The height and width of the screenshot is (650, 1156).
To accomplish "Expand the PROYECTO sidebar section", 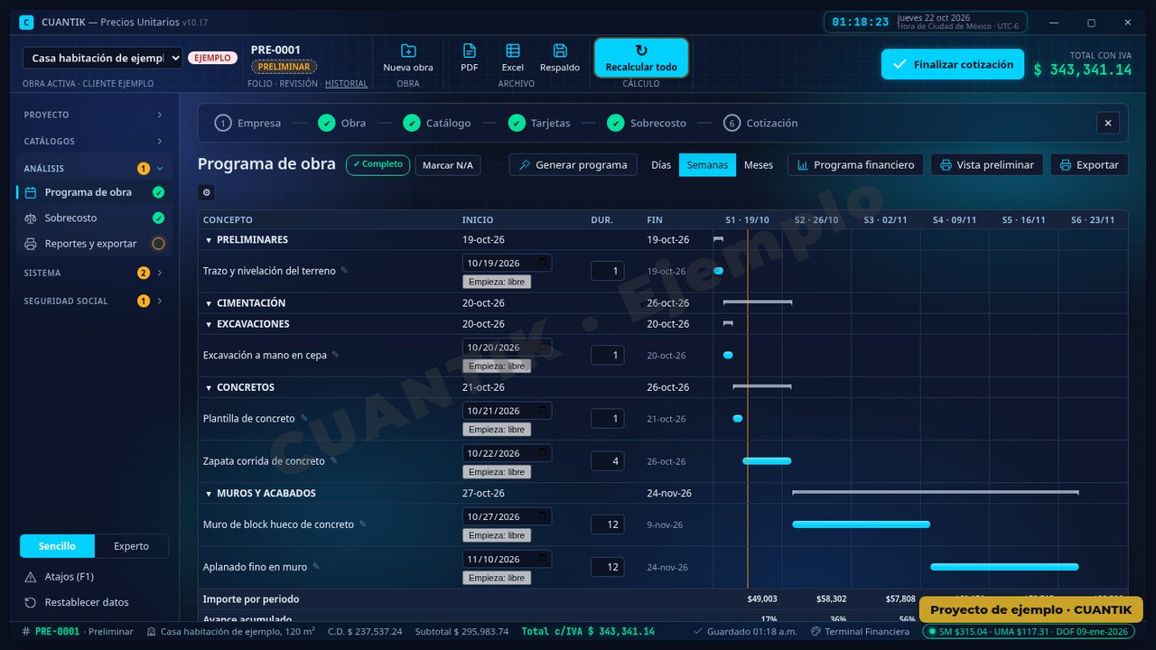I will (94, 115).
